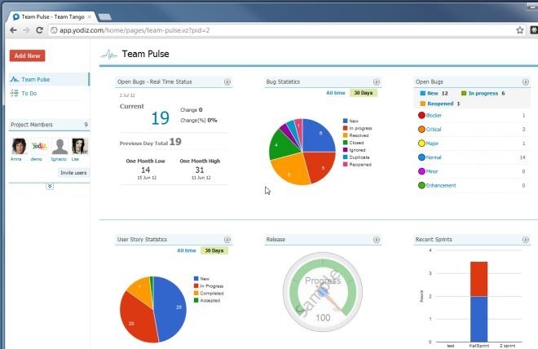Switch User Story Statistics to All time
The height and width of the screenshot is (349, 538).
(x=187, y=250)
